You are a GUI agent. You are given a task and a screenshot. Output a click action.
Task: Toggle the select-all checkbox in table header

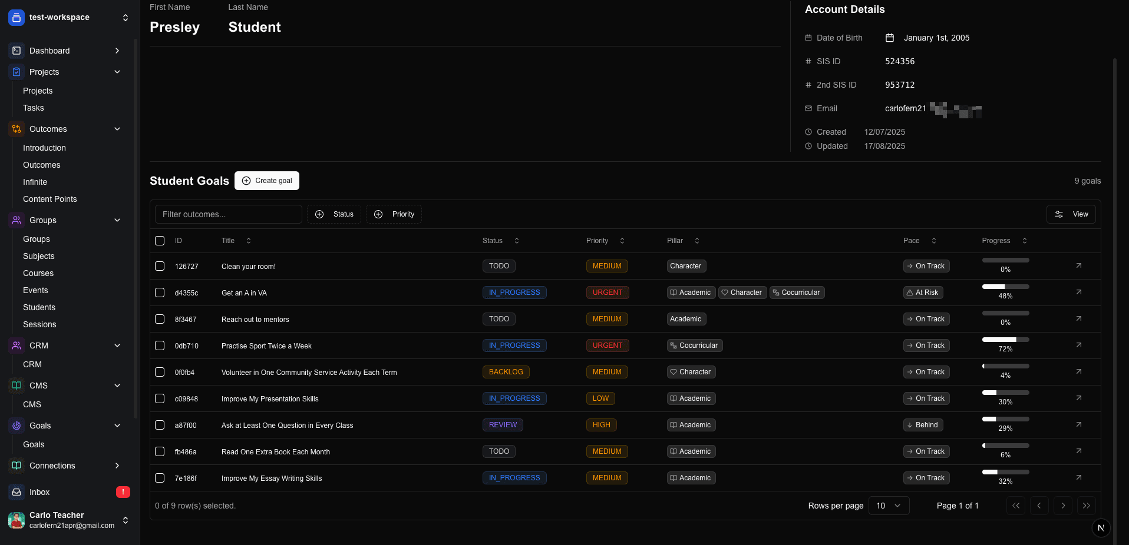pos(160,241)
